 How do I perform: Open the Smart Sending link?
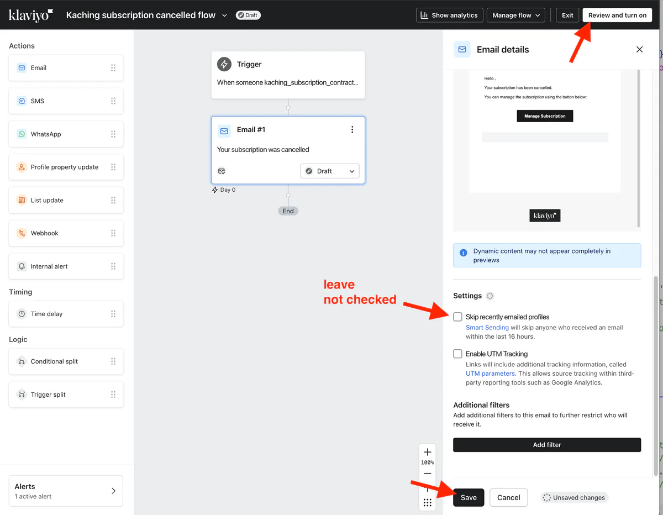(x=487, y=328)
